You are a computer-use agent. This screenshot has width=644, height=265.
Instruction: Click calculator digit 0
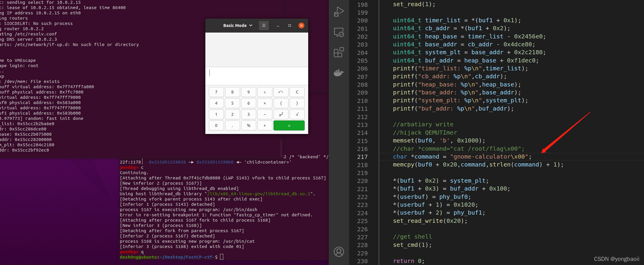(x=216, y=125)
